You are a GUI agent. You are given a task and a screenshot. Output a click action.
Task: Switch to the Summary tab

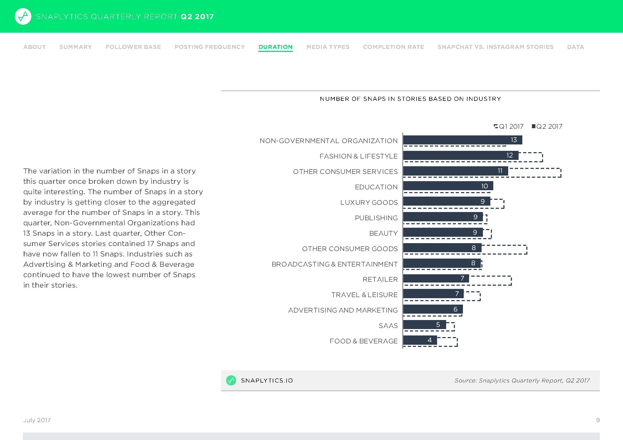point(75,47)
